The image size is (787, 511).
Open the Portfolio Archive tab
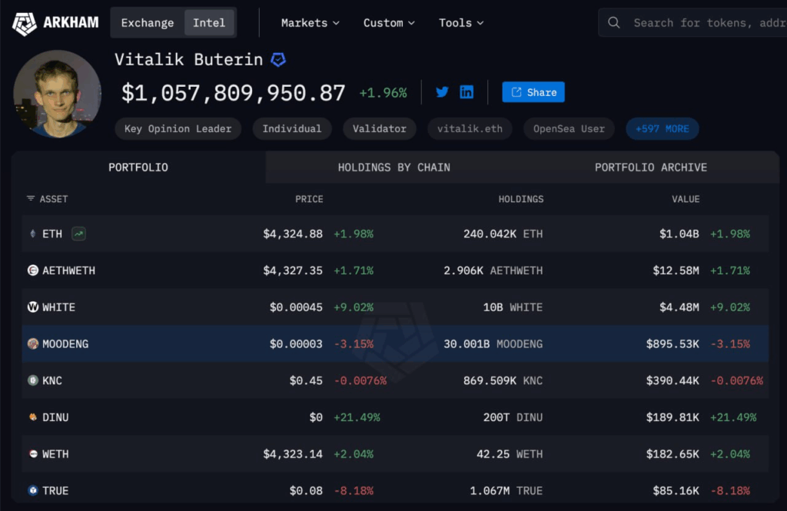point(651,168)
